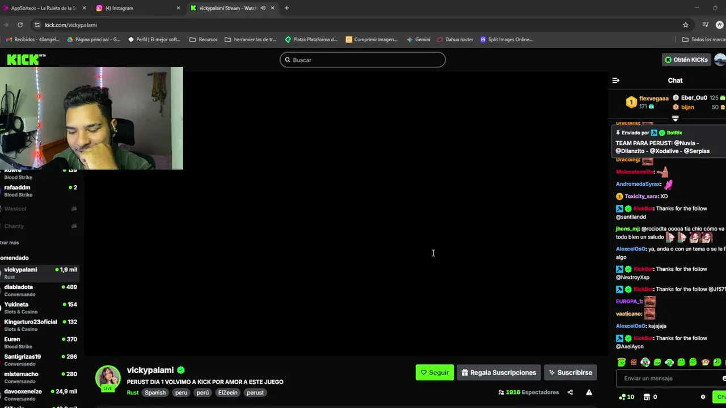Click the streamer webcam thumbnail
Viewport: 726px width, 408px height.
[91, 118]
